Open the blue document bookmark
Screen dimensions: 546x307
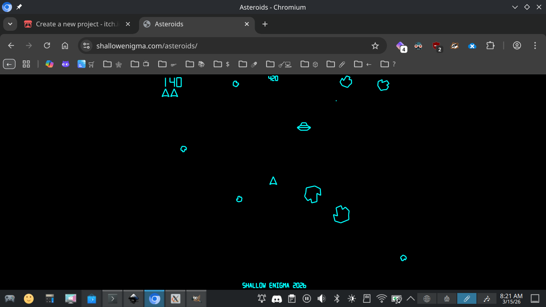point(82,64)
